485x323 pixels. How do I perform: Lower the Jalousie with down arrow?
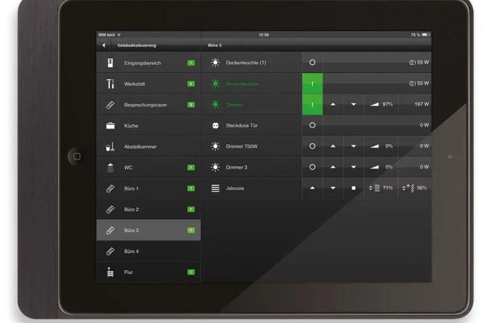click(333, 188)
